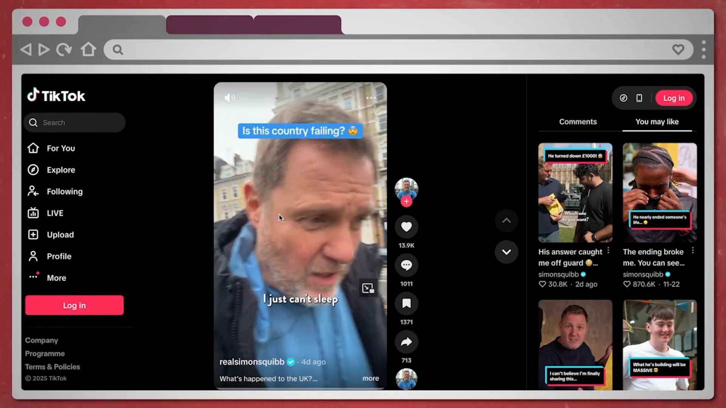Go to next video down chevron
The image size is (726, 408).
tap(506, 252)
